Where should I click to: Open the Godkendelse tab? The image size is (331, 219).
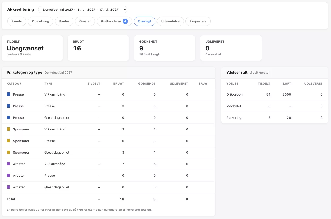coord(114,21)
